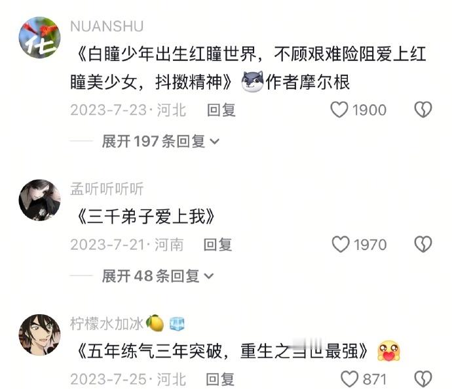Reply to the comment dated 2023-7-23

pyautogui.click(x=221, y=110)
